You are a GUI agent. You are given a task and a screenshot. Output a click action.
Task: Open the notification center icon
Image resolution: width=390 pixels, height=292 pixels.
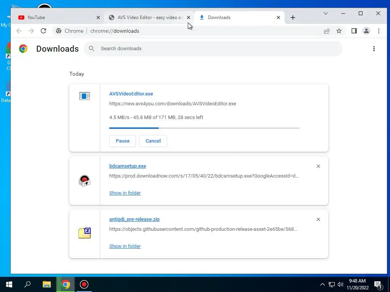click(378, 284)
